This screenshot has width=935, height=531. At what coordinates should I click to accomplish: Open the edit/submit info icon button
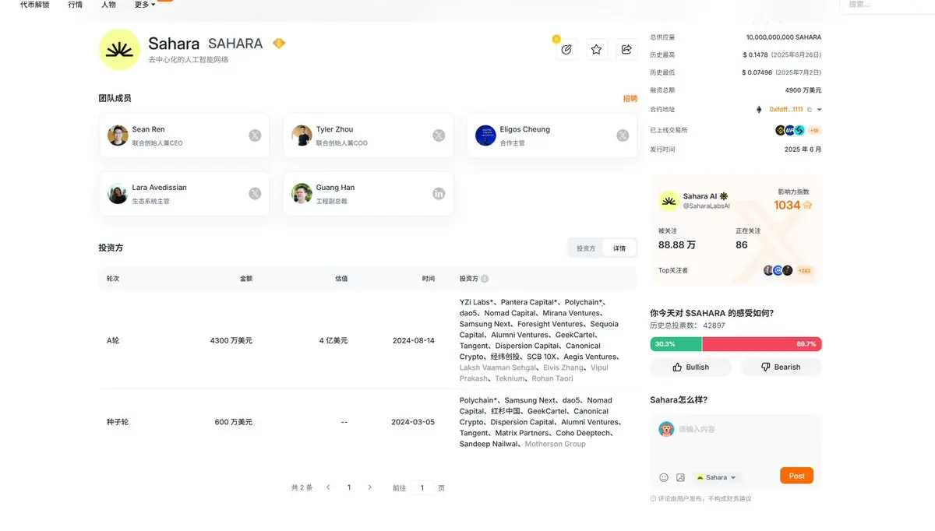click(566, 49)
